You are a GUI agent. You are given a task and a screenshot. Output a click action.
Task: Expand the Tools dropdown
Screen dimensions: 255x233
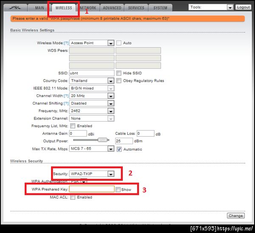click(211, 7)
